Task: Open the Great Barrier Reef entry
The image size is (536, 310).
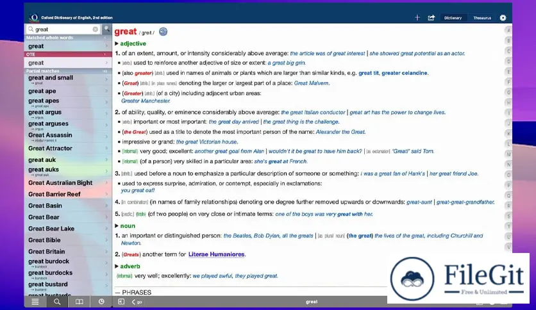Action: click(68, 194)
